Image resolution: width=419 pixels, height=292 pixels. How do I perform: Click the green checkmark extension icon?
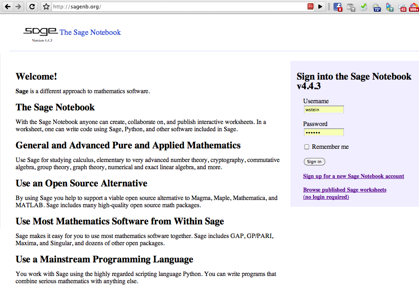coord(364,6)
